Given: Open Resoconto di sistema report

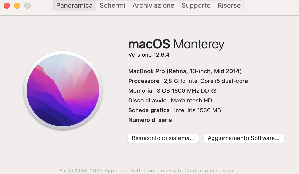Looking at the screenshot, I should [163, 138].
